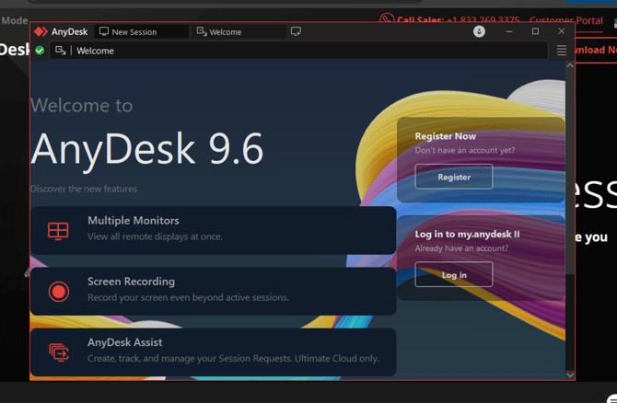
Task: Click the 'Register Now' heading
Action: pyautogui.click(x=446, y=136)
